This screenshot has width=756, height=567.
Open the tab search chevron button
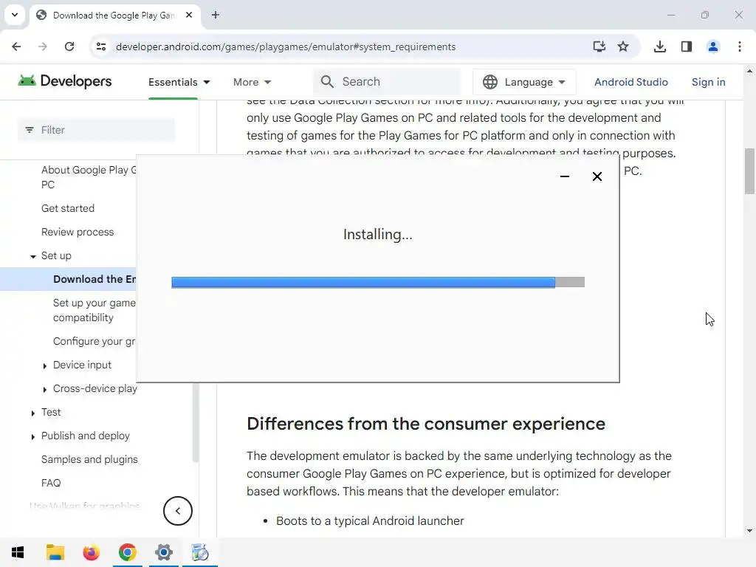[x=15, y=15]
